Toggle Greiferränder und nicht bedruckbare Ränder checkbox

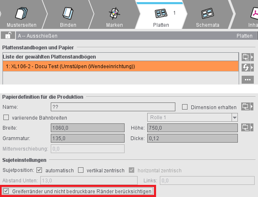point(6,191)
